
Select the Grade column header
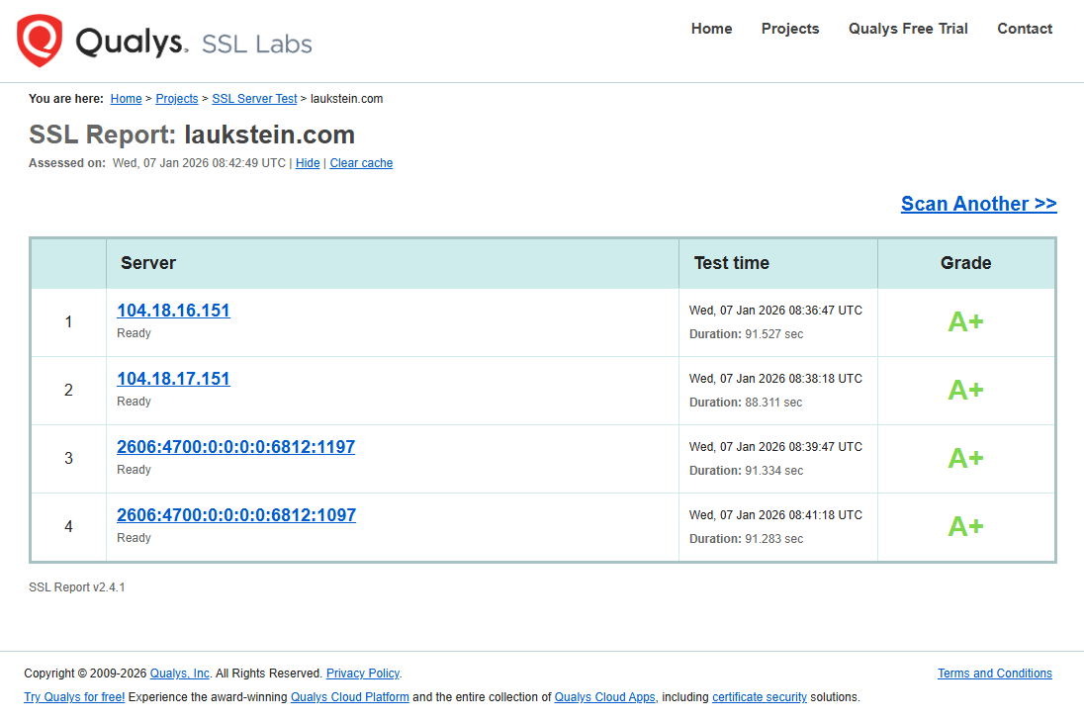[965, 263]
